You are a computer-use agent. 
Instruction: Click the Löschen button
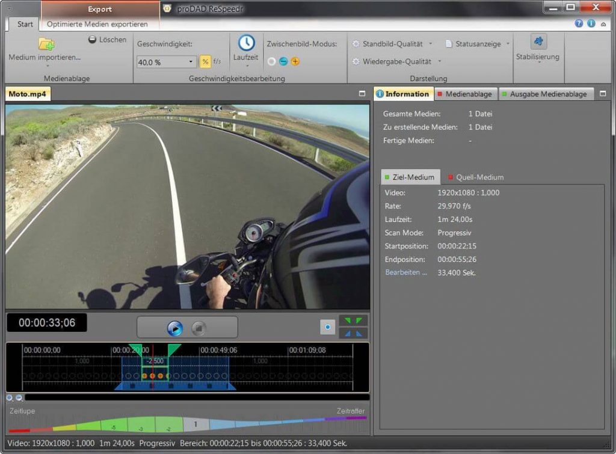[108, 40]
